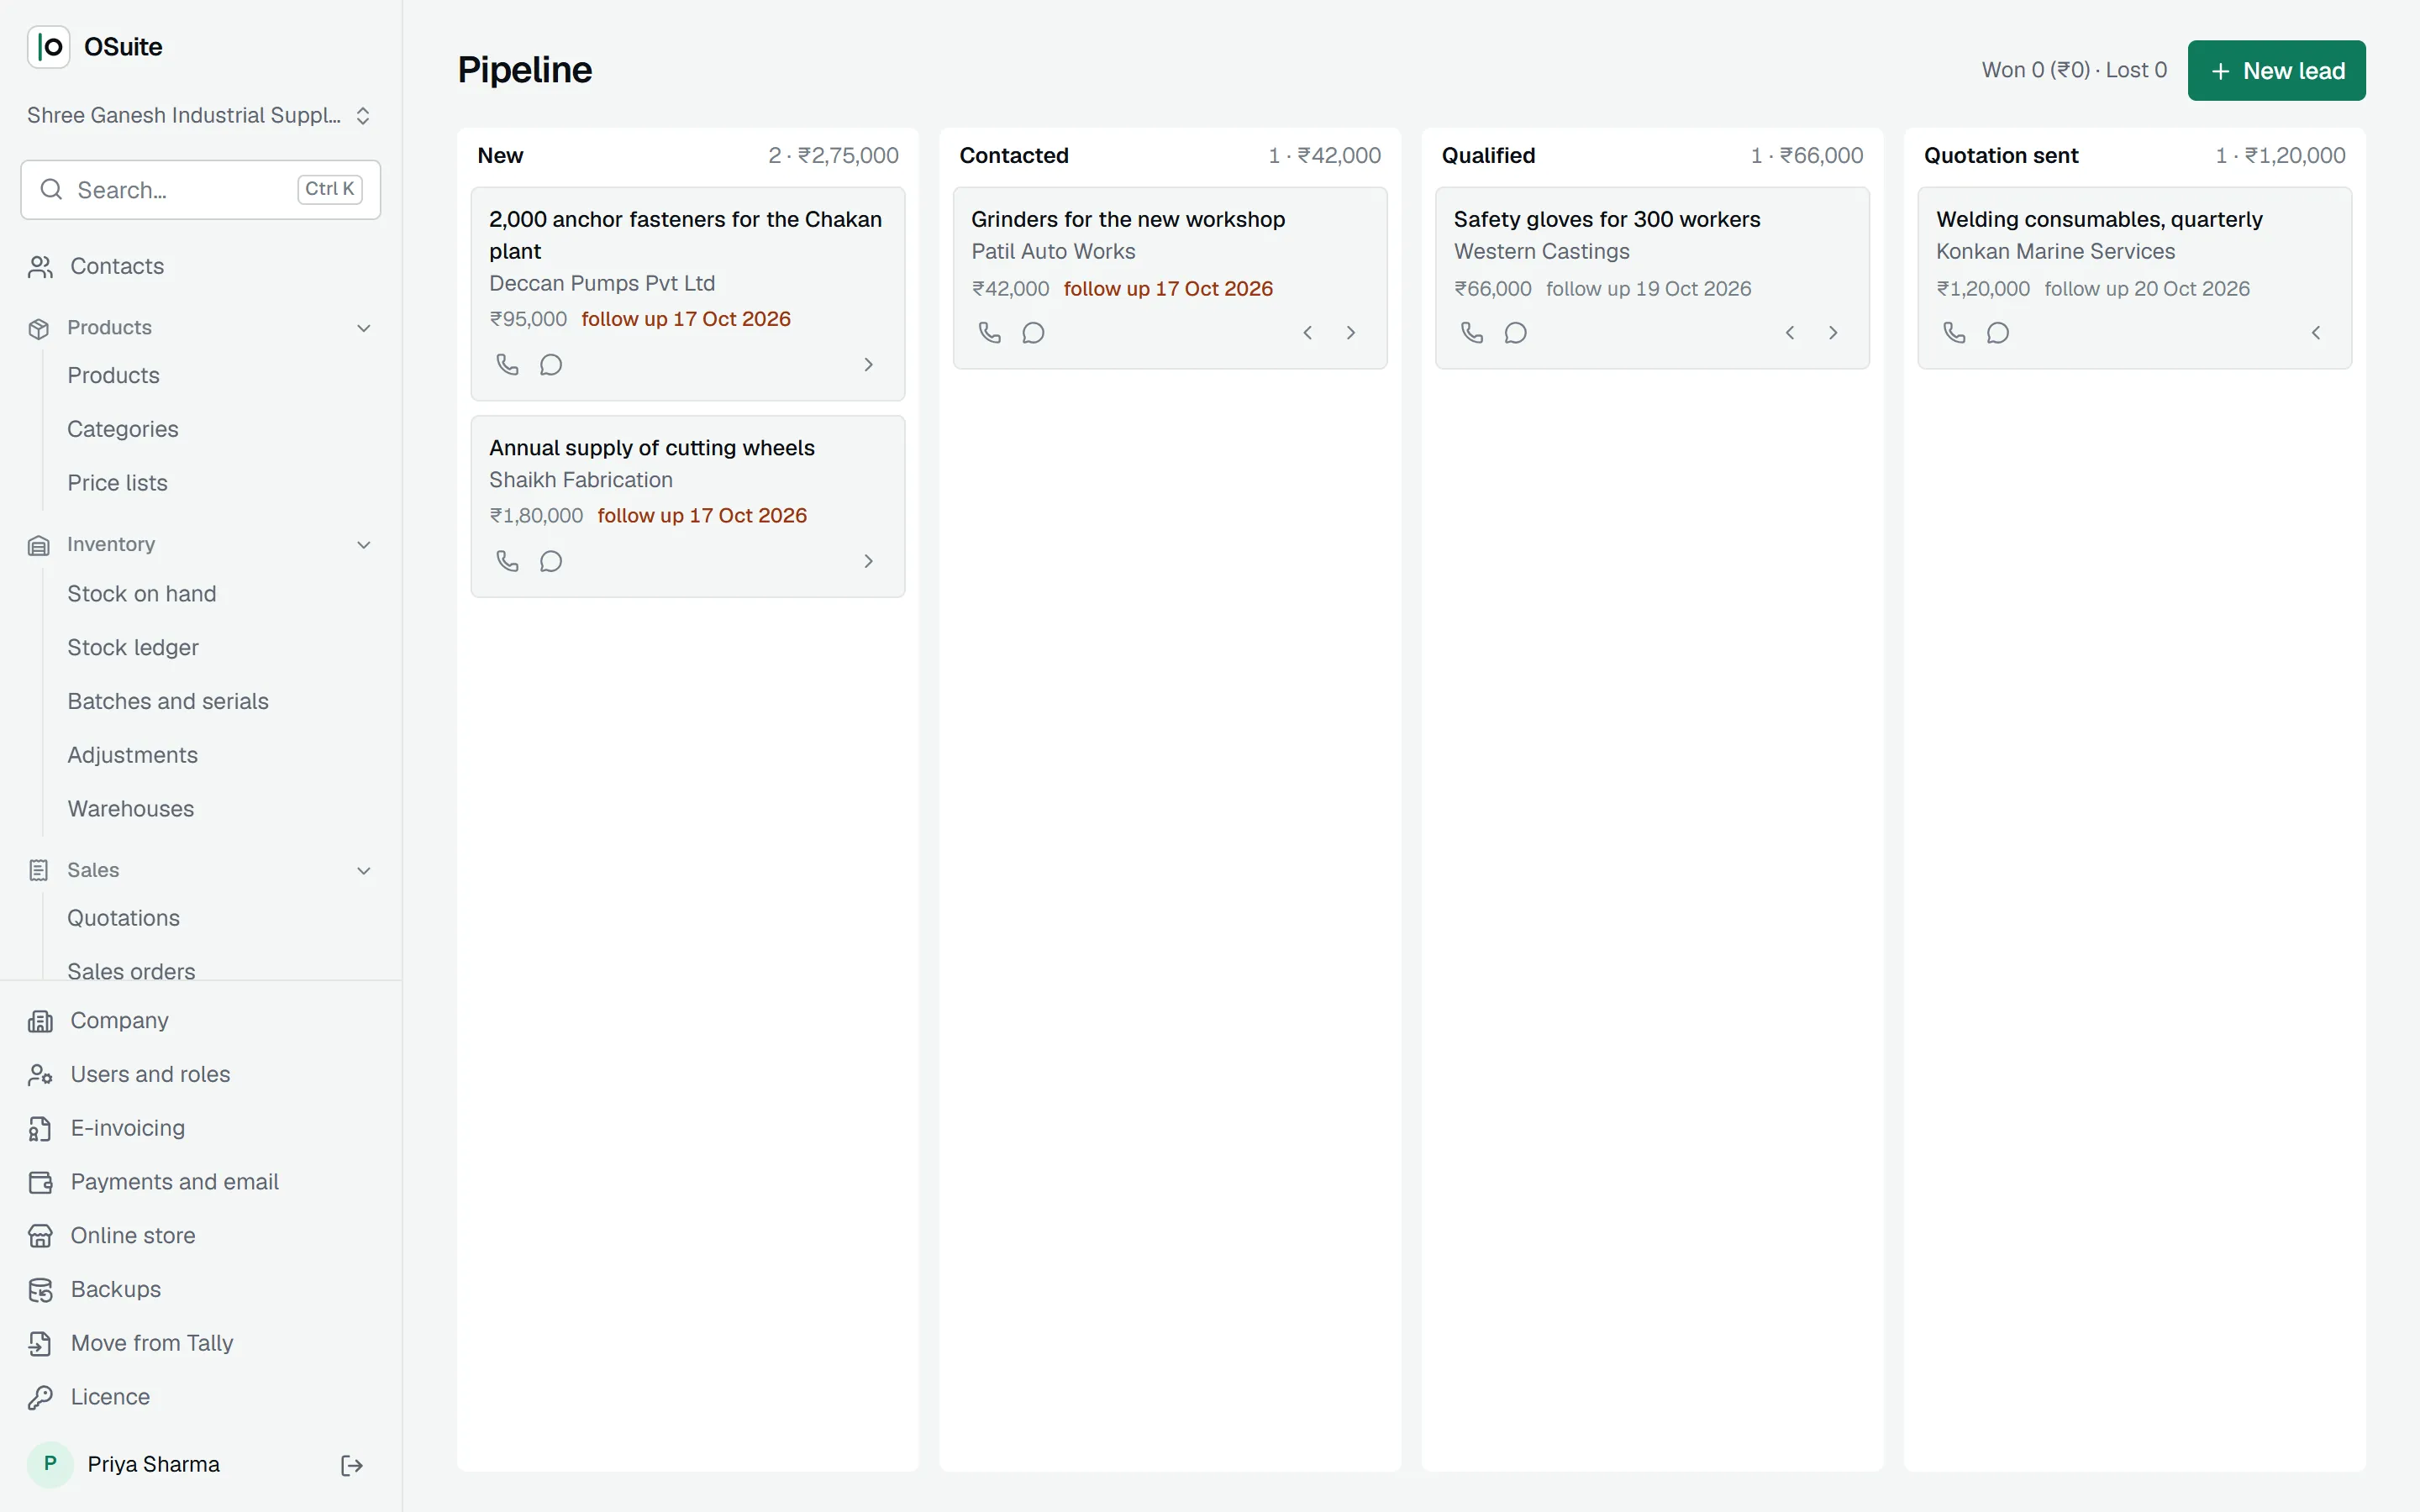Go to Price lists

pos(117,483)
